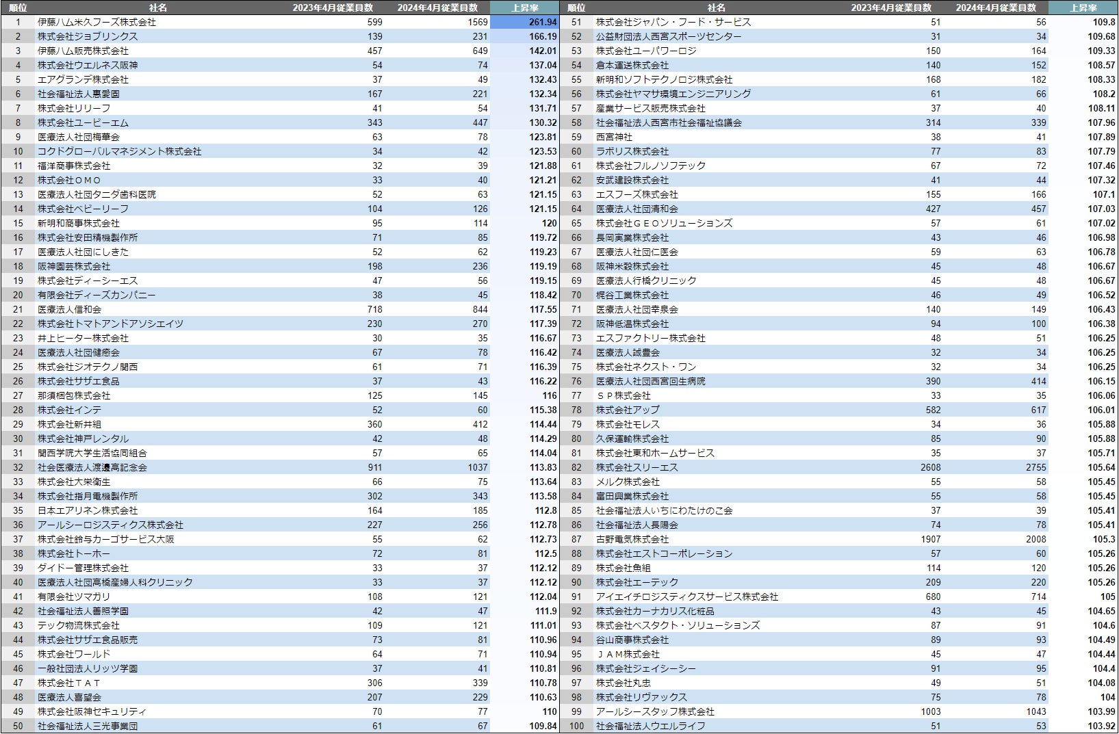Click company name 伊藤ハム米久フーズ株式会社
Viewport: 1119px width, 734px height.
pyautogui.click(x=97, y=22)
